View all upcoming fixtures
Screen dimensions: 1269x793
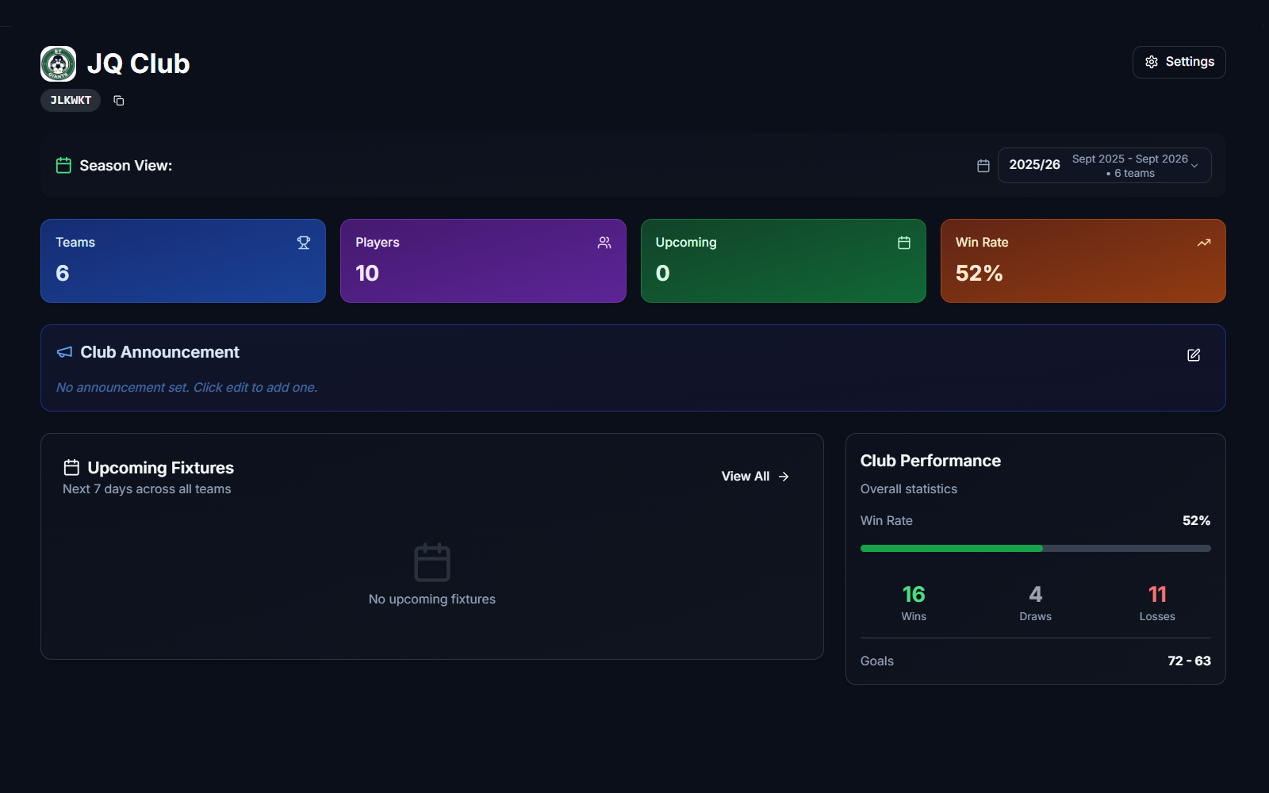(x=754, y=477)
